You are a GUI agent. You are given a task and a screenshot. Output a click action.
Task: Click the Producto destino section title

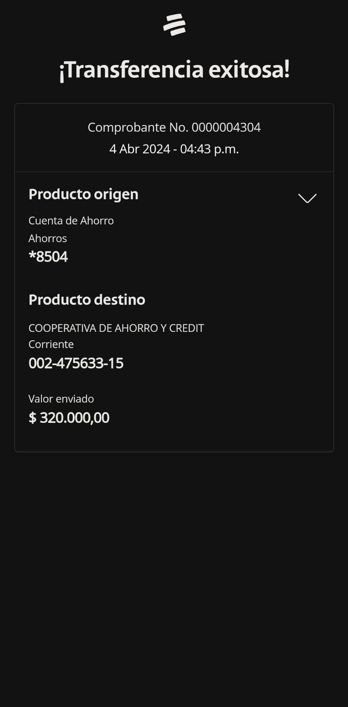[x=87, y=300]
